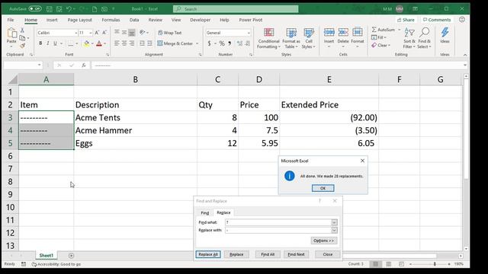Click the Cut scissors icon

pyautogui.click(x=22, y=30)
